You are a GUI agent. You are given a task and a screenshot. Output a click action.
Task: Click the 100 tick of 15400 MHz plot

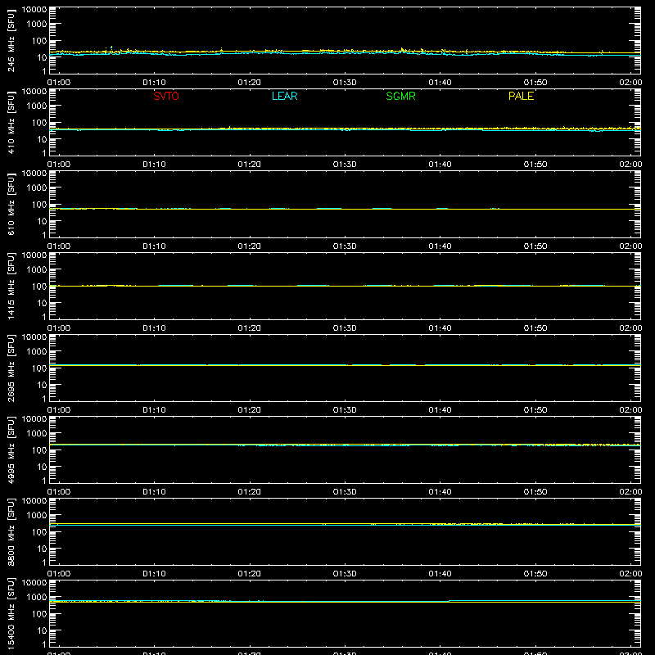tap(39, 614)
